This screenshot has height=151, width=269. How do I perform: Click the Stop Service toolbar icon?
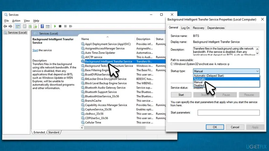coord(60,26)
